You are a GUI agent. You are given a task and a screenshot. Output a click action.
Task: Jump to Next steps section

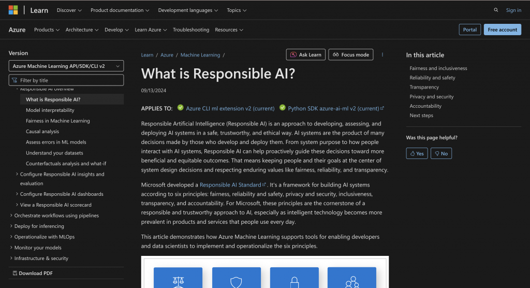[421, 116]
